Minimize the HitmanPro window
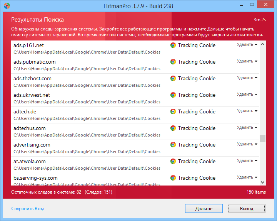277x221 pixels. coord(242,5)
